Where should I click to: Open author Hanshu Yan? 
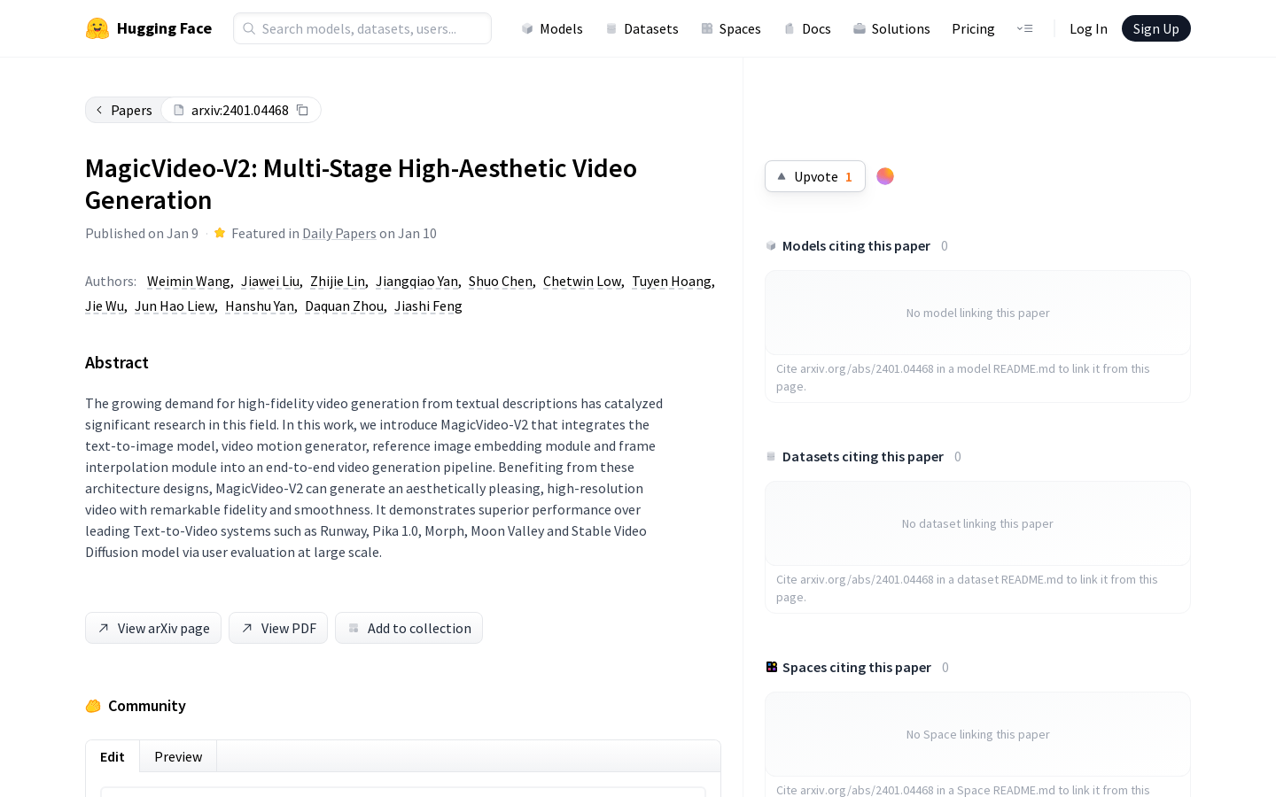click(x=260, y=306)
